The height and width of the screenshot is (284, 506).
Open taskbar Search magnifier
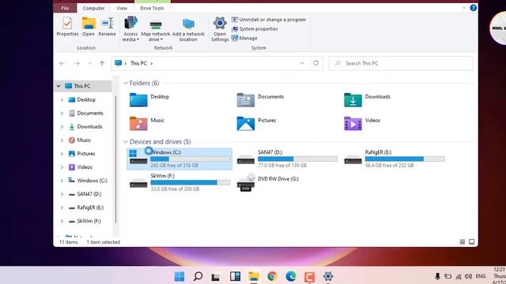coord(198,276)
